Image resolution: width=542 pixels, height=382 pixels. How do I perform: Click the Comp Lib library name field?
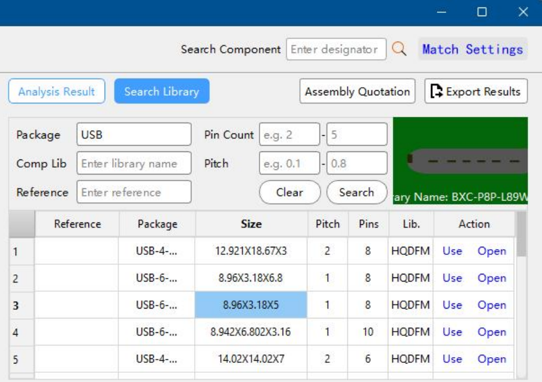point(133,164)
